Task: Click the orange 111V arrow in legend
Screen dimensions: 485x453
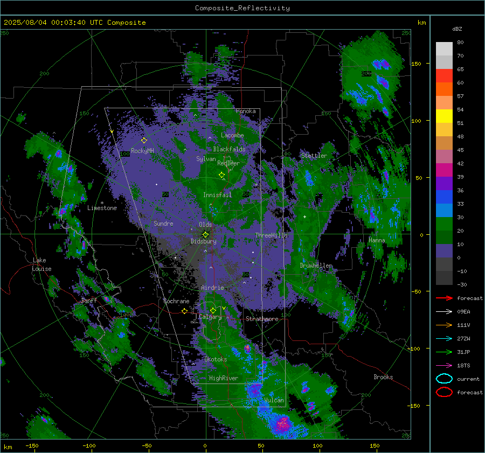Action: coord(444,325)
